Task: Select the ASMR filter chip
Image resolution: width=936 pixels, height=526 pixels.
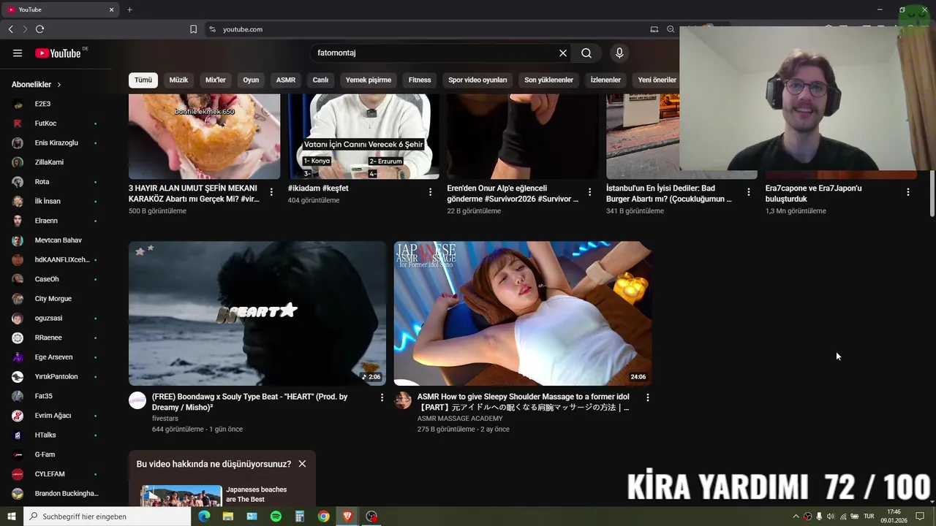Action: pyautogui.click(x=286, y=80)
